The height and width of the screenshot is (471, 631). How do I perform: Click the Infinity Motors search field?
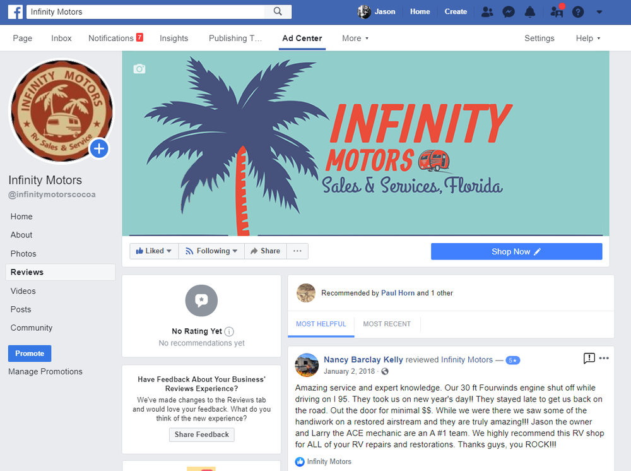(146, 11)
